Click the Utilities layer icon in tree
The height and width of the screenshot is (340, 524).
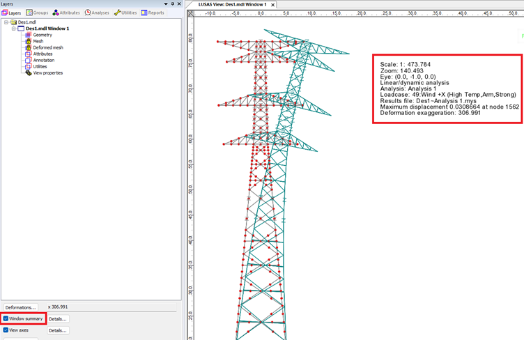pos(28,66)
